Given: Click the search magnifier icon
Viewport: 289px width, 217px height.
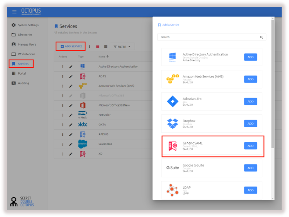Looking at the screenshot, I should point(261,37).
